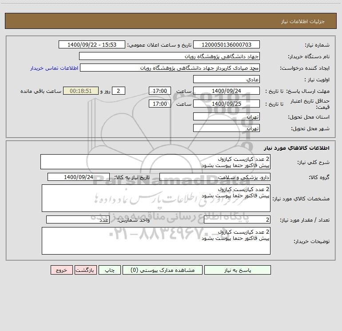Click the header title 'جزئیات اطلاعات نیاز'
The image size is (342, 331).
coord(303,21)
